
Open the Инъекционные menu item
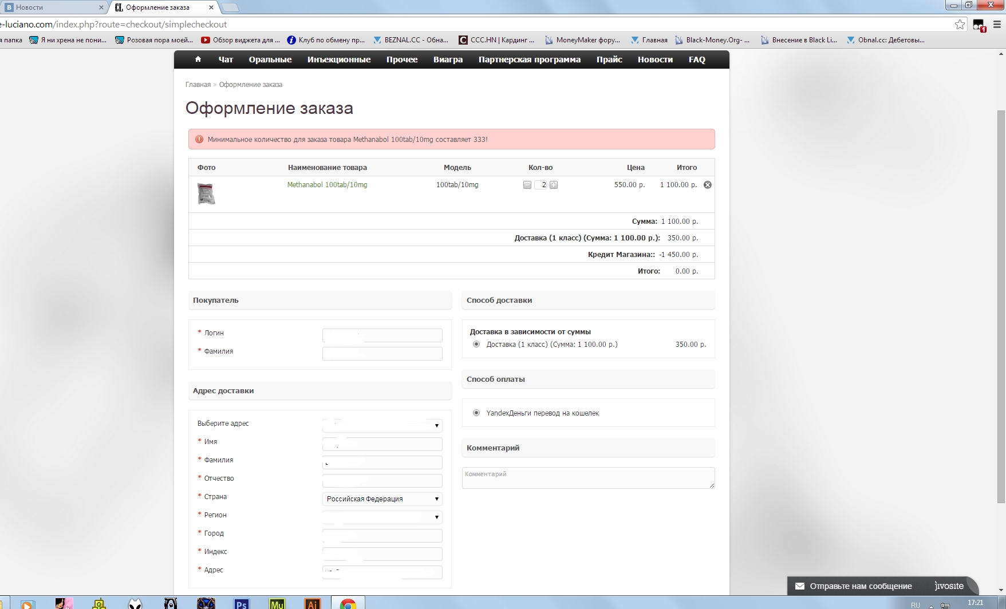(339, 60)
